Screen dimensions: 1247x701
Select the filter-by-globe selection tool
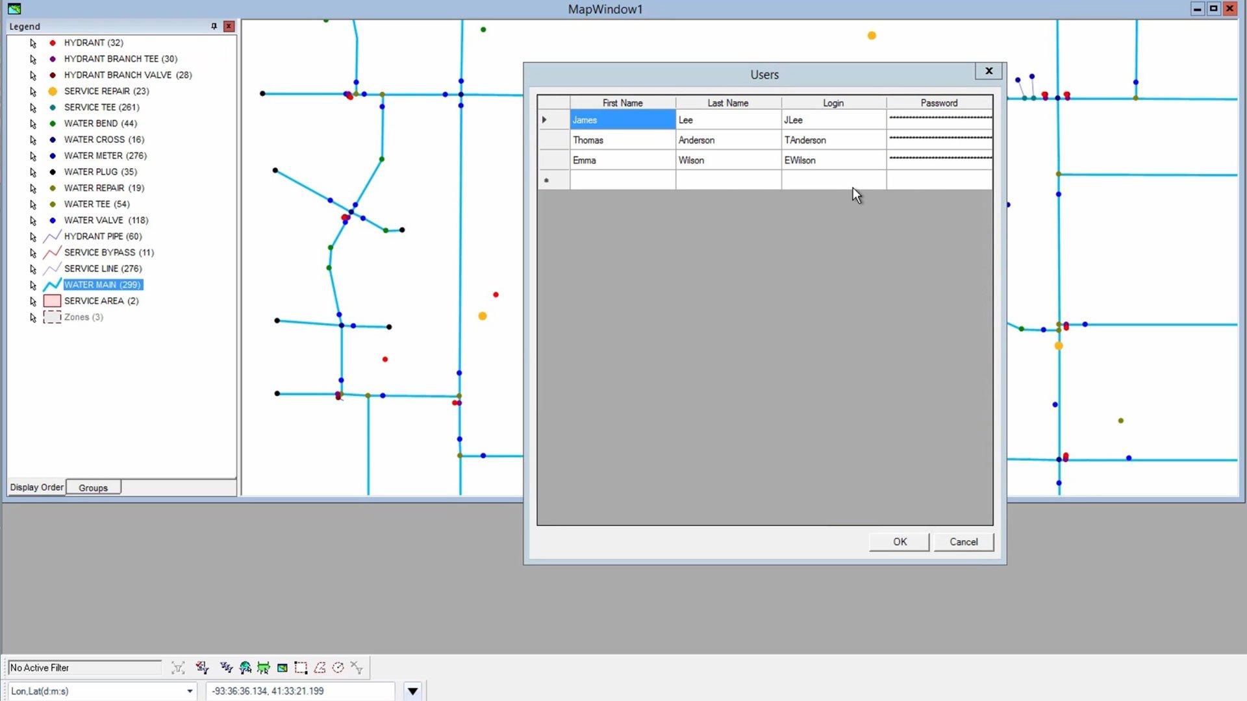245,667
